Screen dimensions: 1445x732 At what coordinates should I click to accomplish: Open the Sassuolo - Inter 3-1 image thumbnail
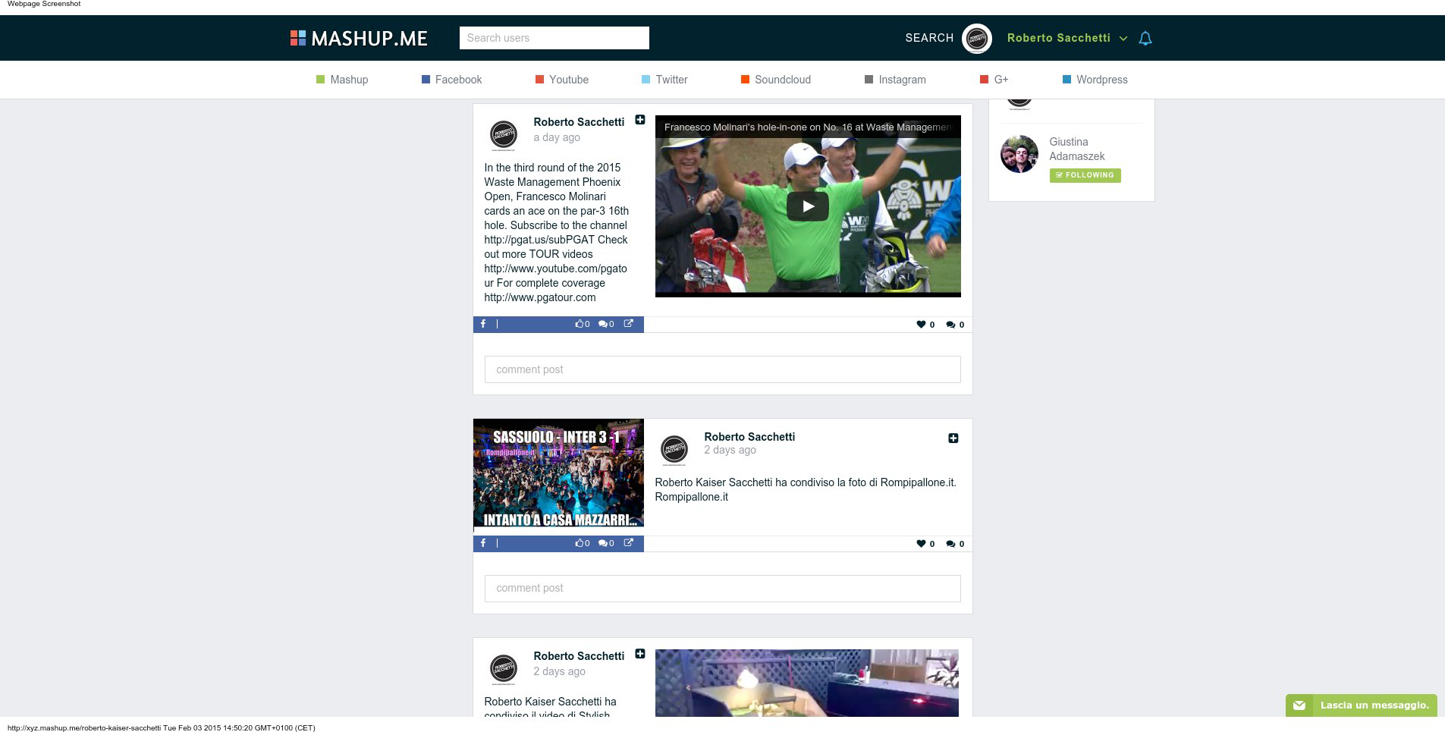[558, 473]
